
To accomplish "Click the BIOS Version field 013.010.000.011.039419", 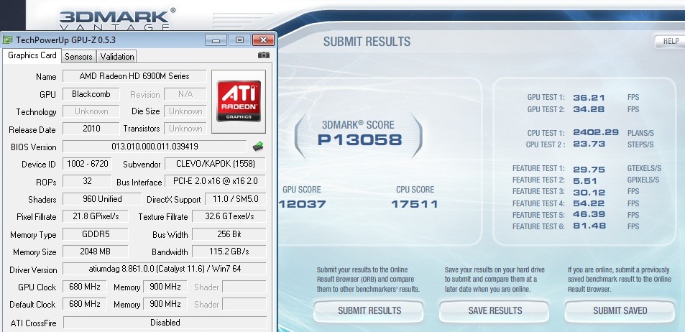I will [x=155, y=147].
